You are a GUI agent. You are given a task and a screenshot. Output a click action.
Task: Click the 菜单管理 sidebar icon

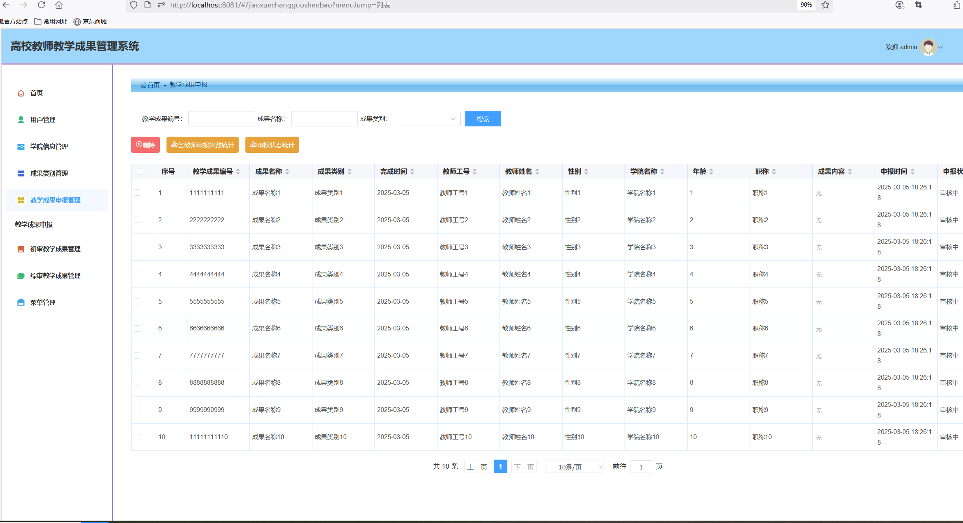point(21,302)
